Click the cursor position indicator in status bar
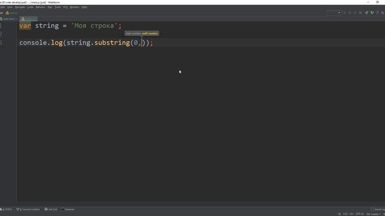The width and height of the screenshot is (385, 216). [345, 214]
